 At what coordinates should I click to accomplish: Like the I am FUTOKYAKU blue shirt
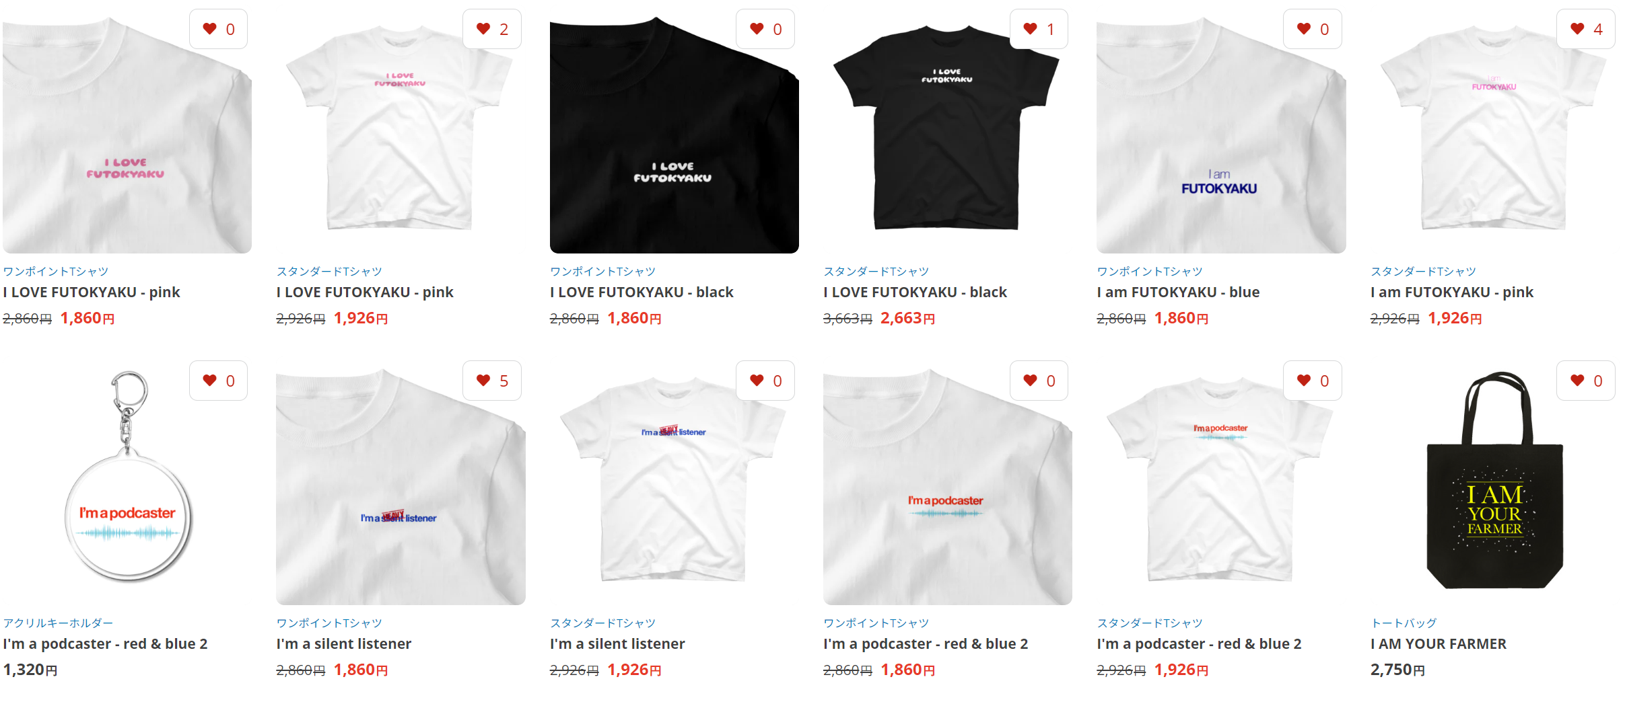[x=1313, y=29]
